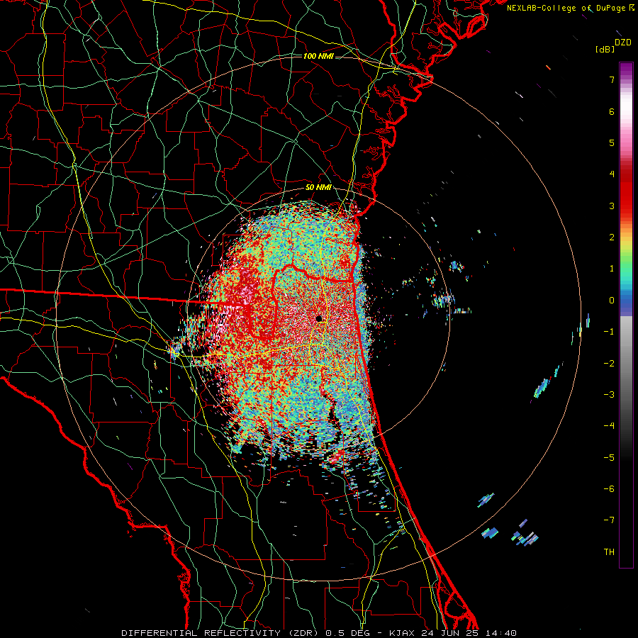
Task: Click the 1 dB value on color scale
Action: click(612, 269)
